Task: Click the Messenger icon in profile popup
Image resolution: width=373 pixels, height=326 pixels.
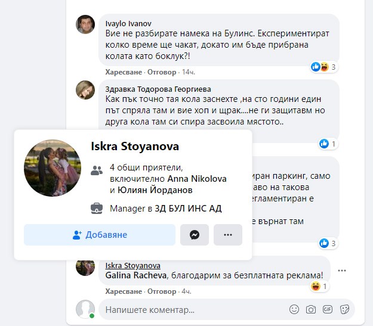Action: [x=195, y=235]
